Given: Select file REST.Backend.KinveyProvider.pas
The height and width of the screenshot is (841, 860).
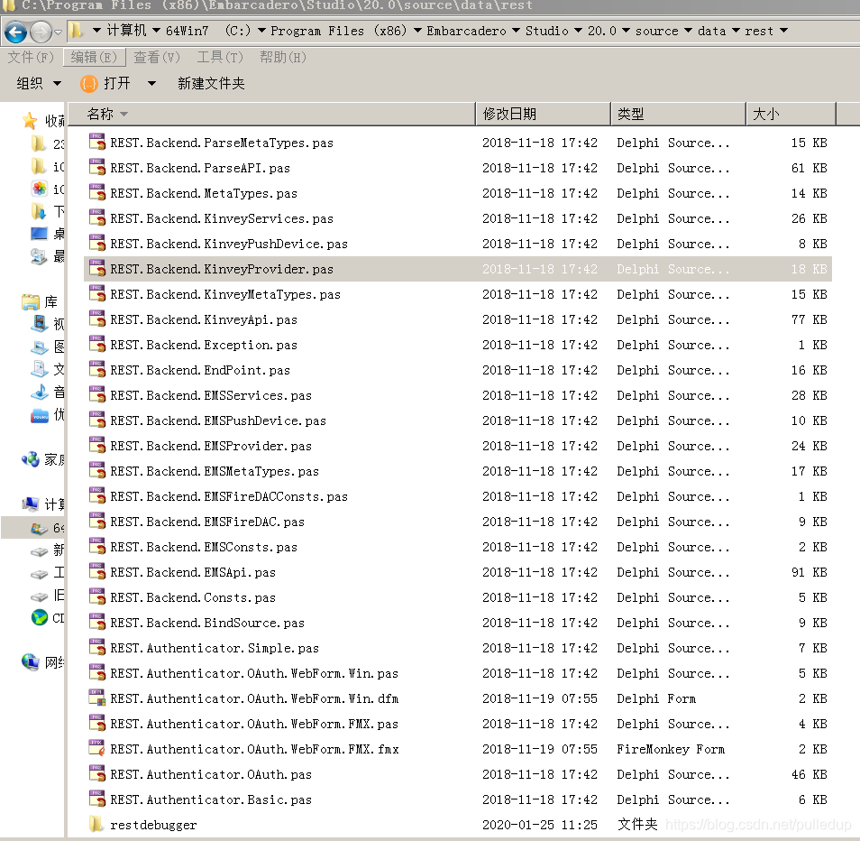Looking at the screenshot, I should coord(458,269).
